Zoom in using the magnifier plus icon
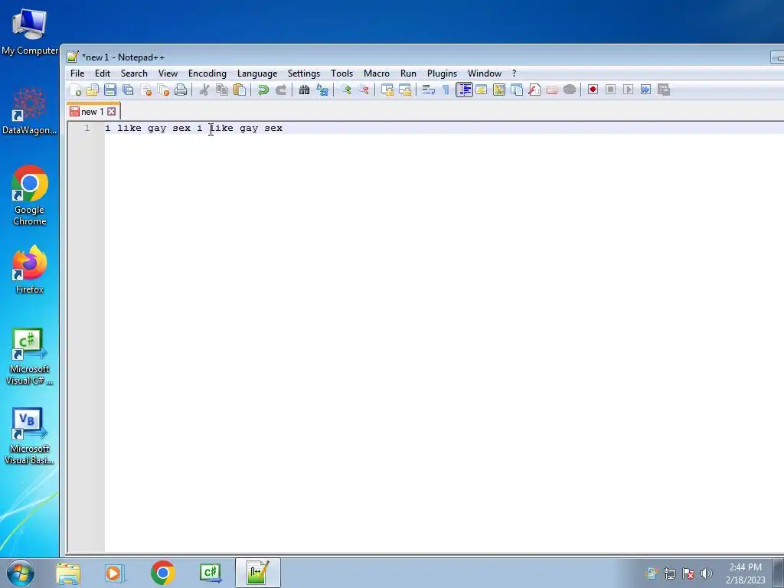This screenshot has width=784, height=588. pos(345,90)
